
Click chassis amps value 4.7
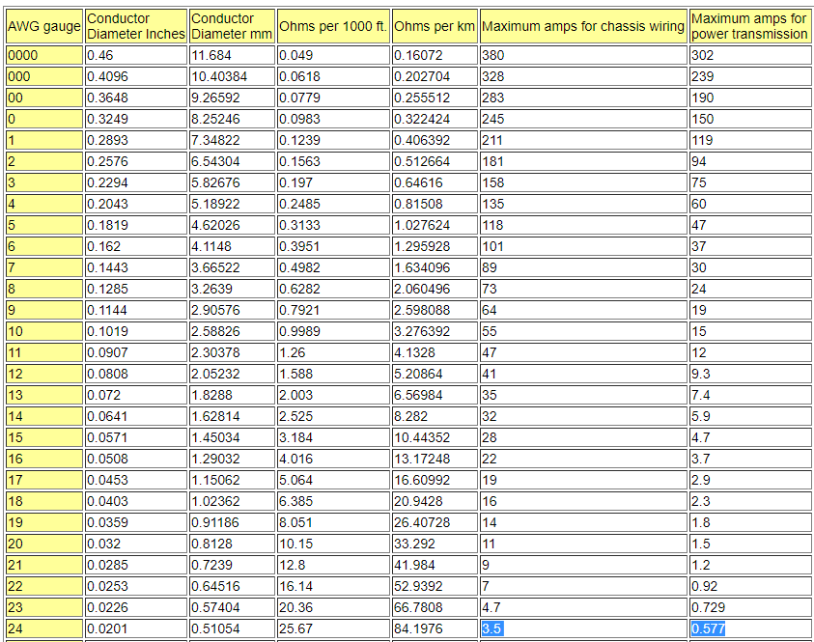click(x=583, y=607)
